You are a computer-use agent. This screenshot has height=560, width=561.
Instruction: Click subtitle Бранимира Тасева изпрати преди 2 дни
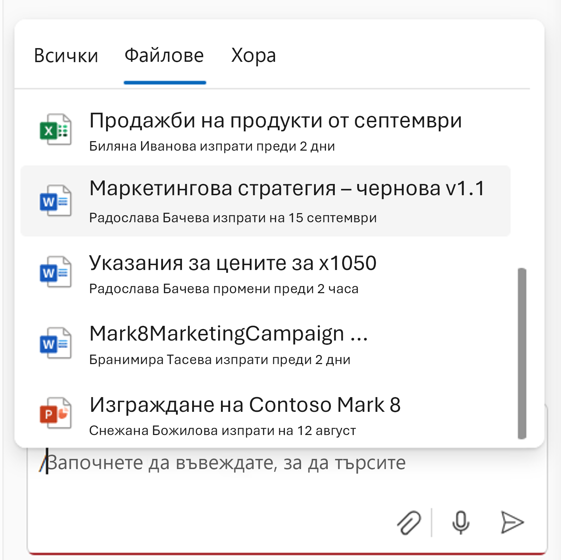[220, 360]
